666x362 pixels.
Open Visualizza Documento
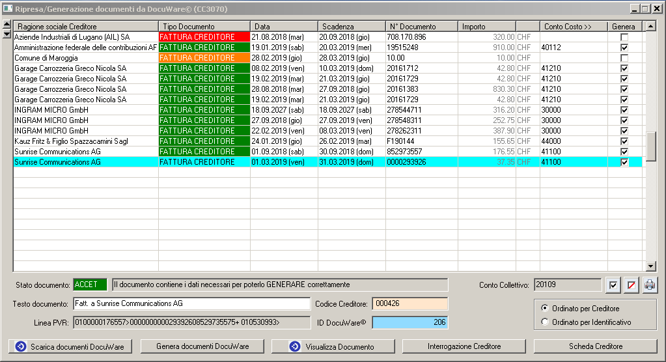pos(332,346)
